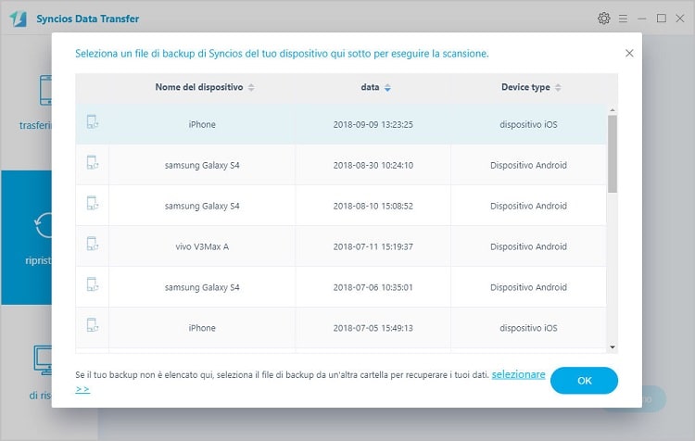Click scrollbar up arrow in backup list
The image size is (695, 441).
click(613, 110)
